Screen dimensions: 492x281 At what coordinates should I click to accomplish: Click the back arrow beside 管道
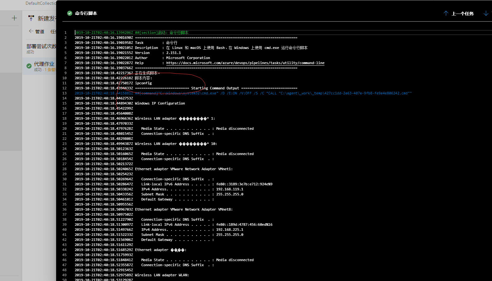[31, 31]
